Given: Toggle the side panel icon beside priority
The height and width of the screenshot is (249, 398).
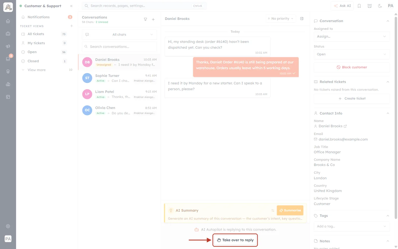Looking at the screenshot, I should tap(302, 19).
